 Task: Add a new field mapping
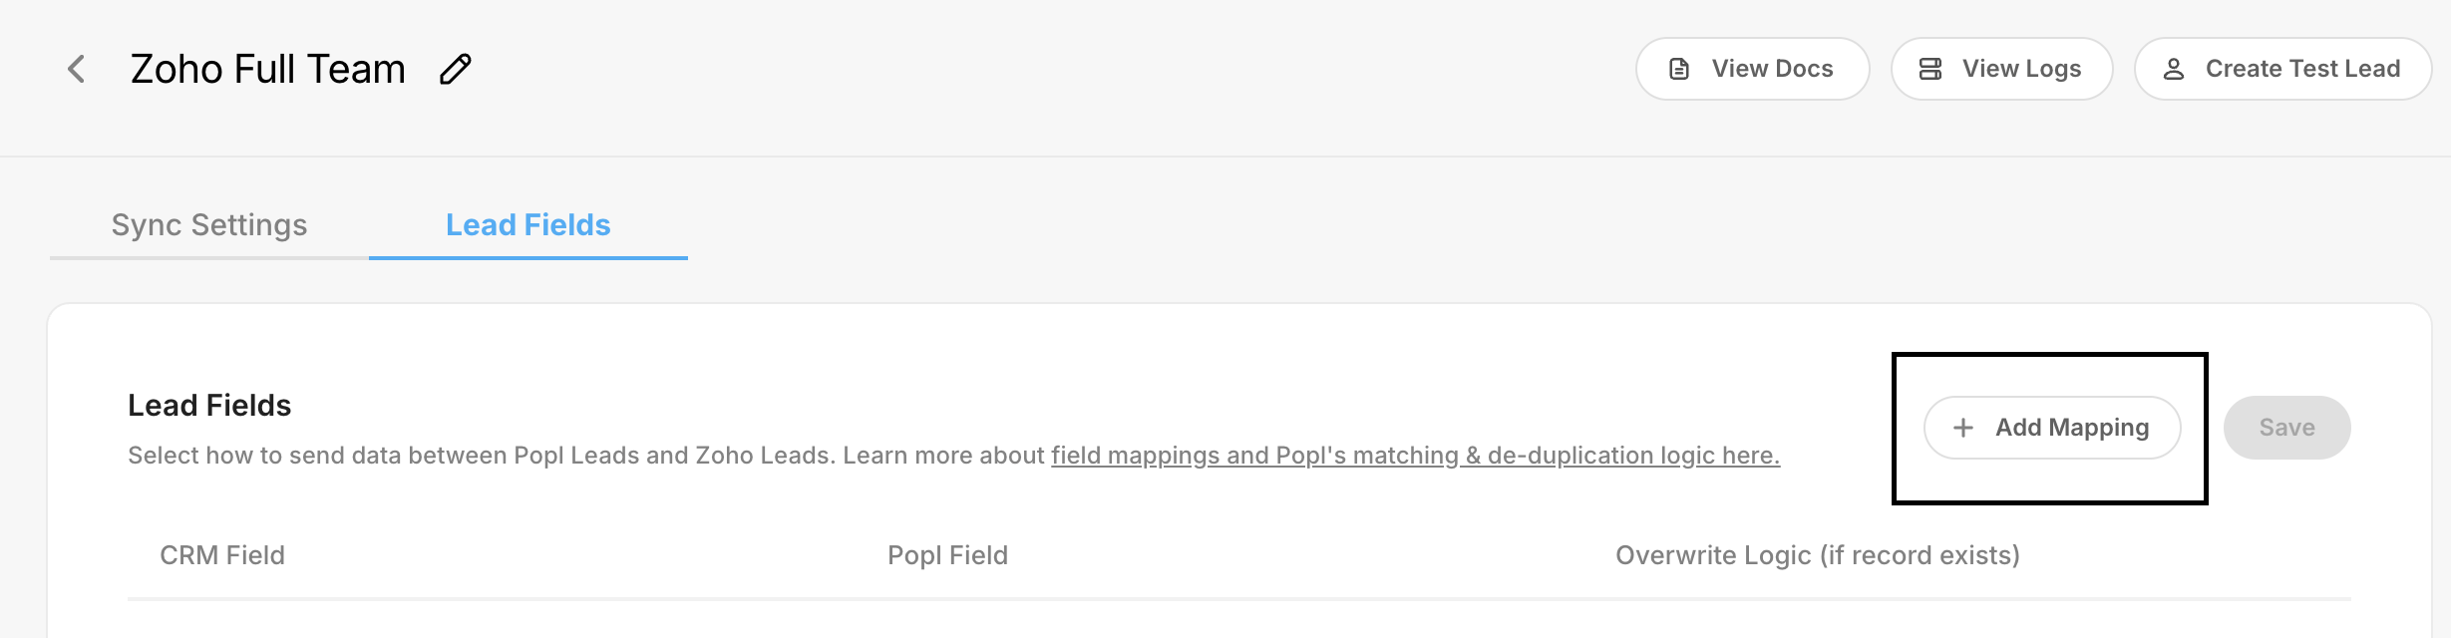click(x=2052, y=428)
